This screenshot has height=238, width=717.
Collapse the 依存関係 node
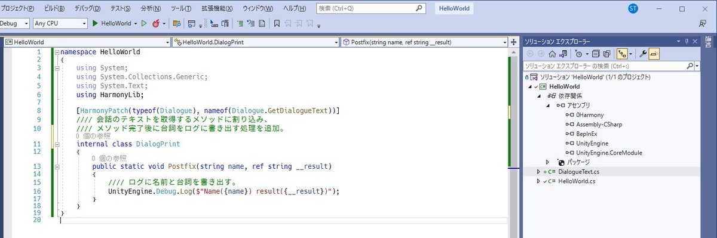click(x=539, y=95)
